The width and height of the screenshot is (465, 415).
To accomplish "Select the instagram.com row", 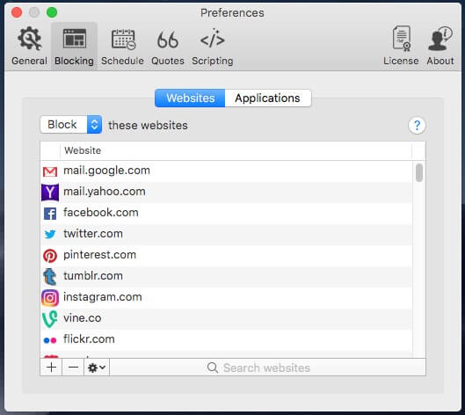I will (x=226, y=297).
